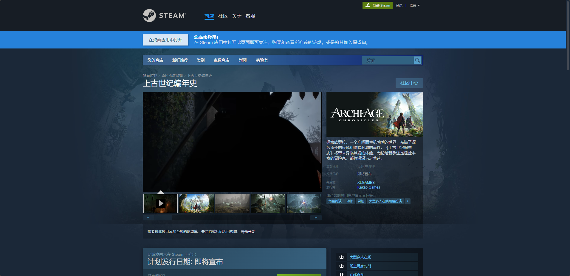Click 角色扮演游戏 breadcrumb link
This screenshot has width=570, height=276.
click(x=172, y=76)
